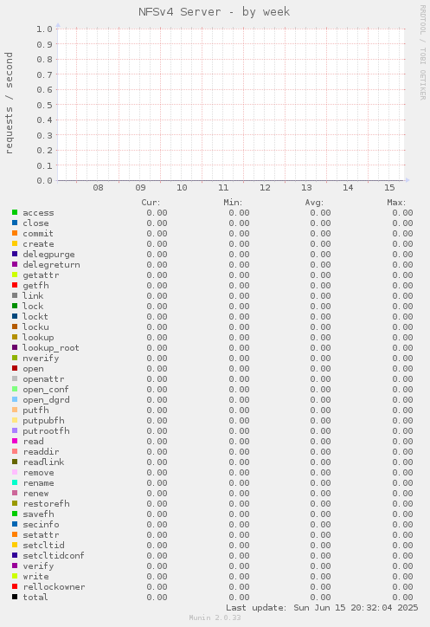430x627 pixels.
Task: Click the x-axis date label 11
Action: [223, 188]
